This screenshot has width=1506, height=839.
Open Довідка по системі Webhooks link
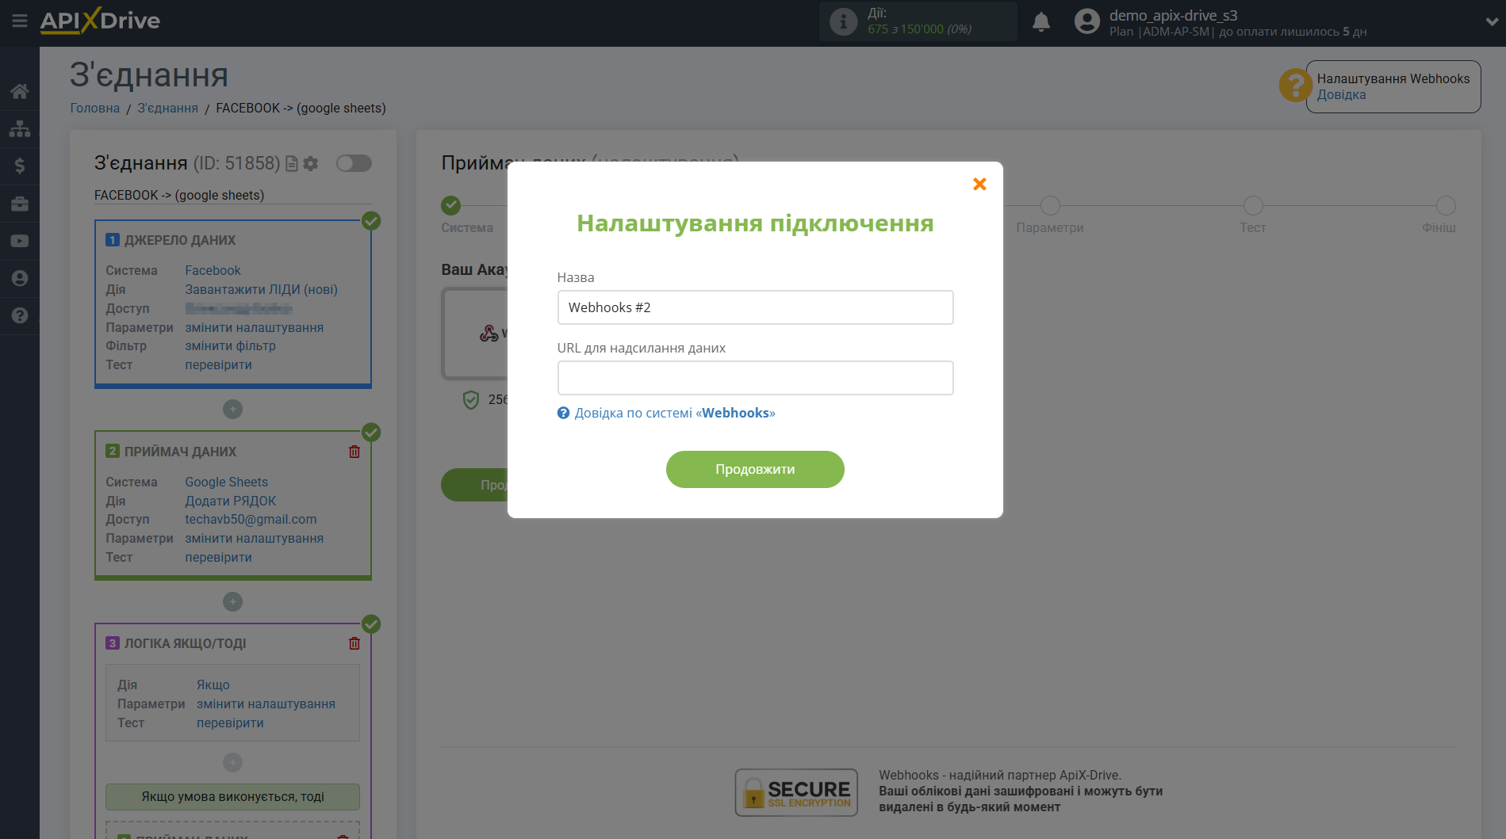coord(674,413)
